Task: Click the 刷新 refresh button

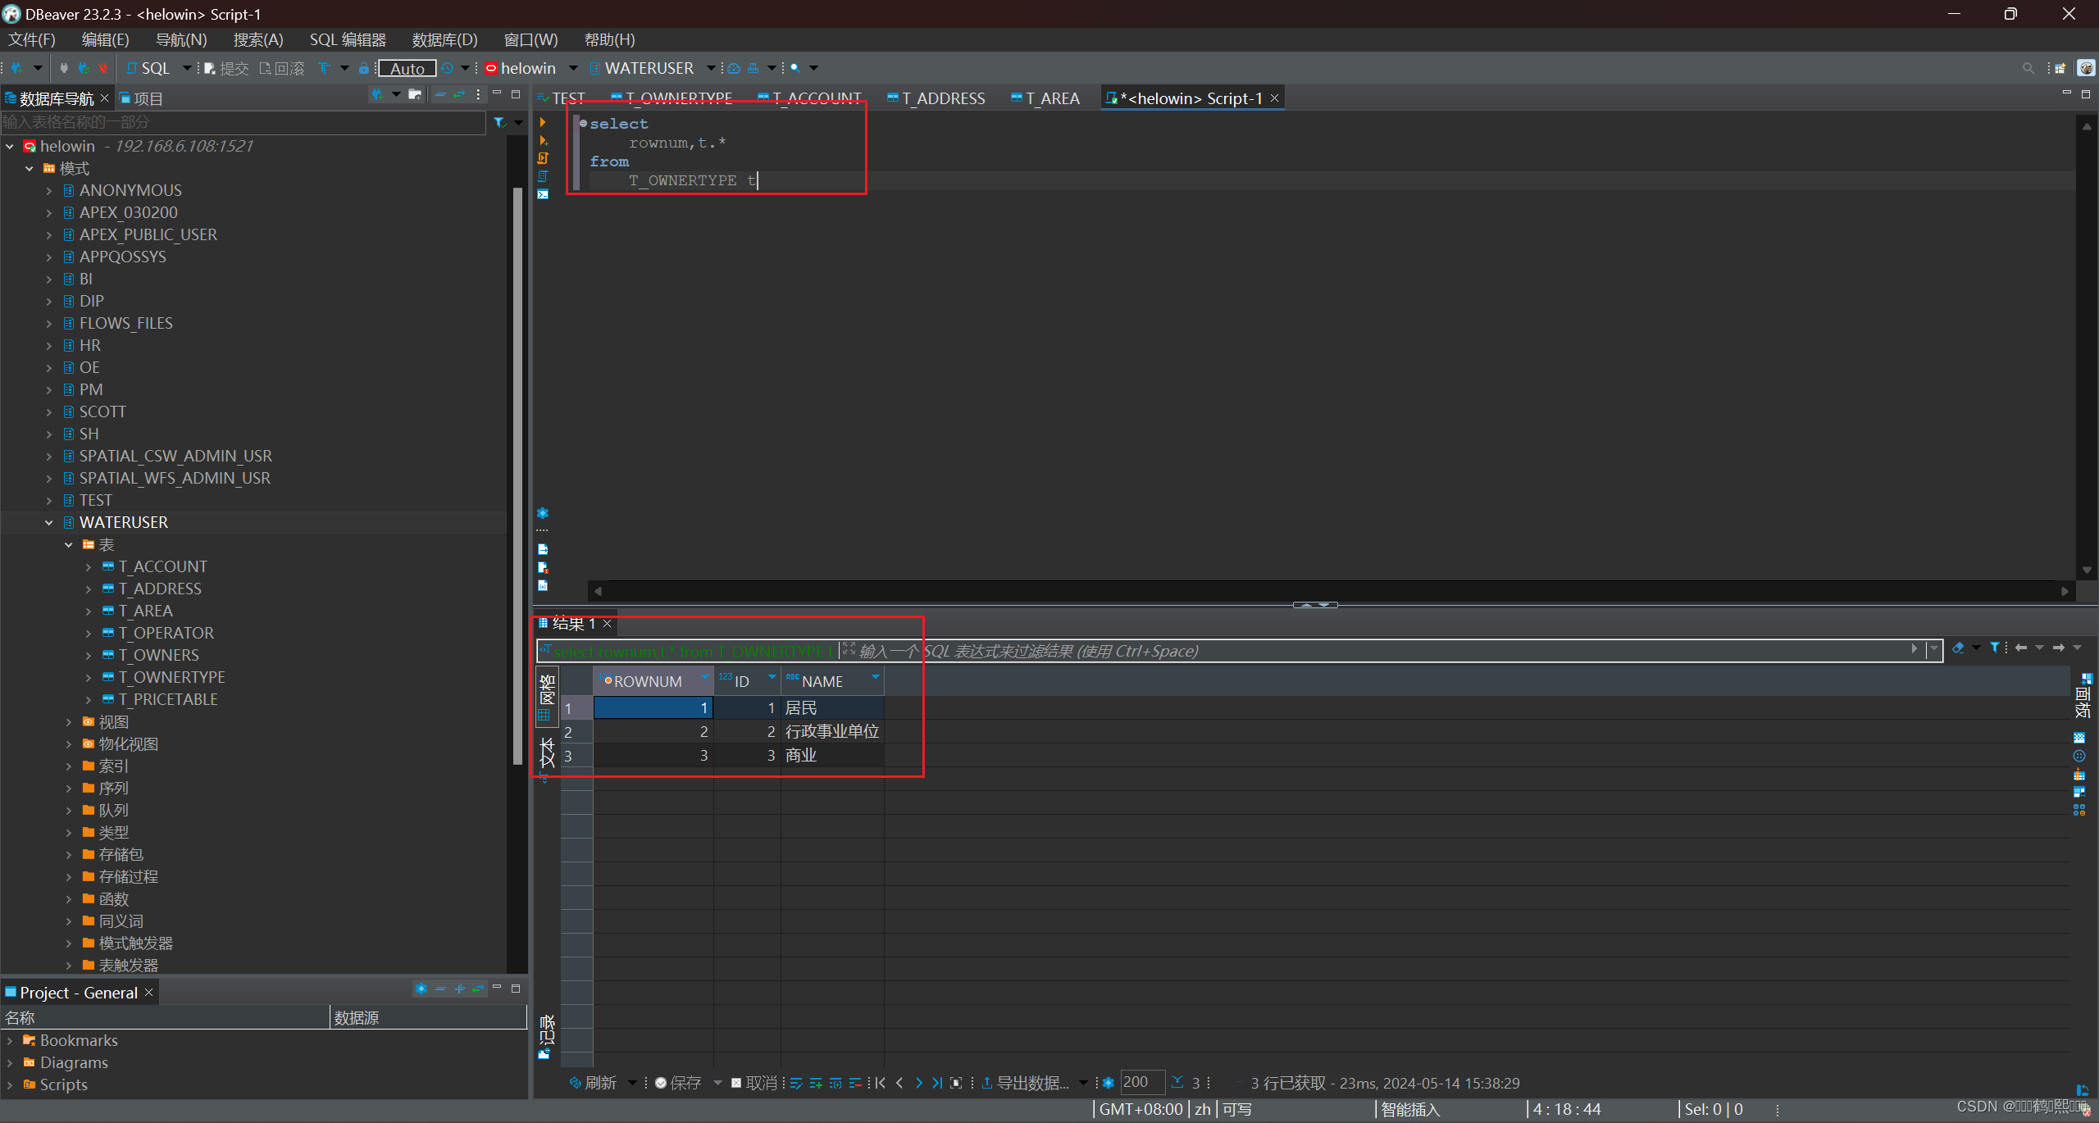Action: (594, 1083)
